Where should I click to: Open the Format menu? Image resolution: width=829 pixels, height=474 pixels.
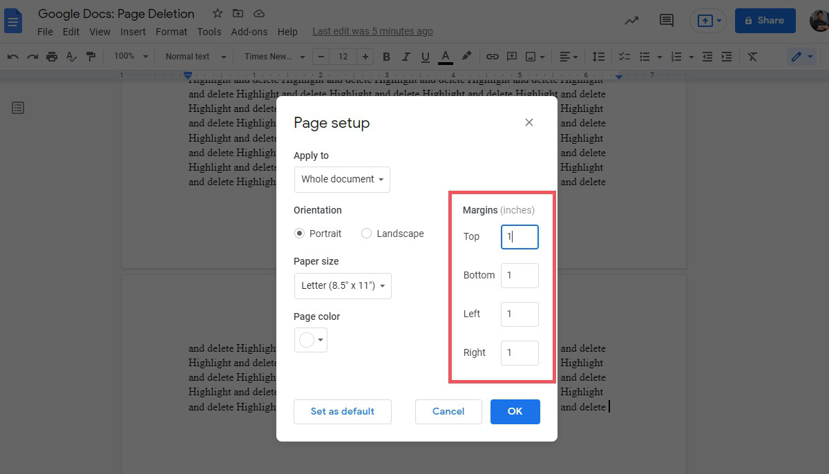171,32
